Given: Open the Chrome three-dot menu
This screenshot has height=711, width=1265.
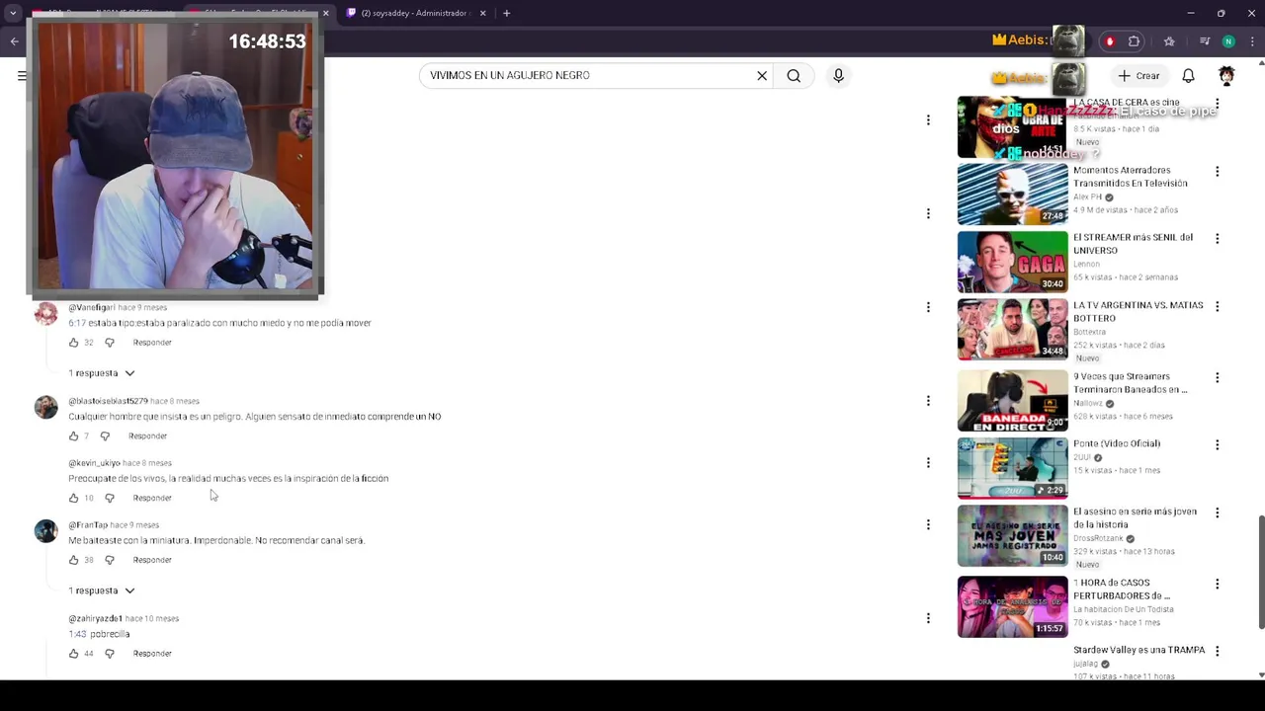Looking at the screenshot, I should 1252,41.
